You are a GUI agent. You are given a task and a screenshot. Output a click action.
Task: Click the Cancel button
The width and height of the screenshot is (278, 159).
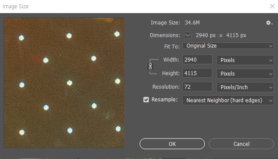(241, 144)
